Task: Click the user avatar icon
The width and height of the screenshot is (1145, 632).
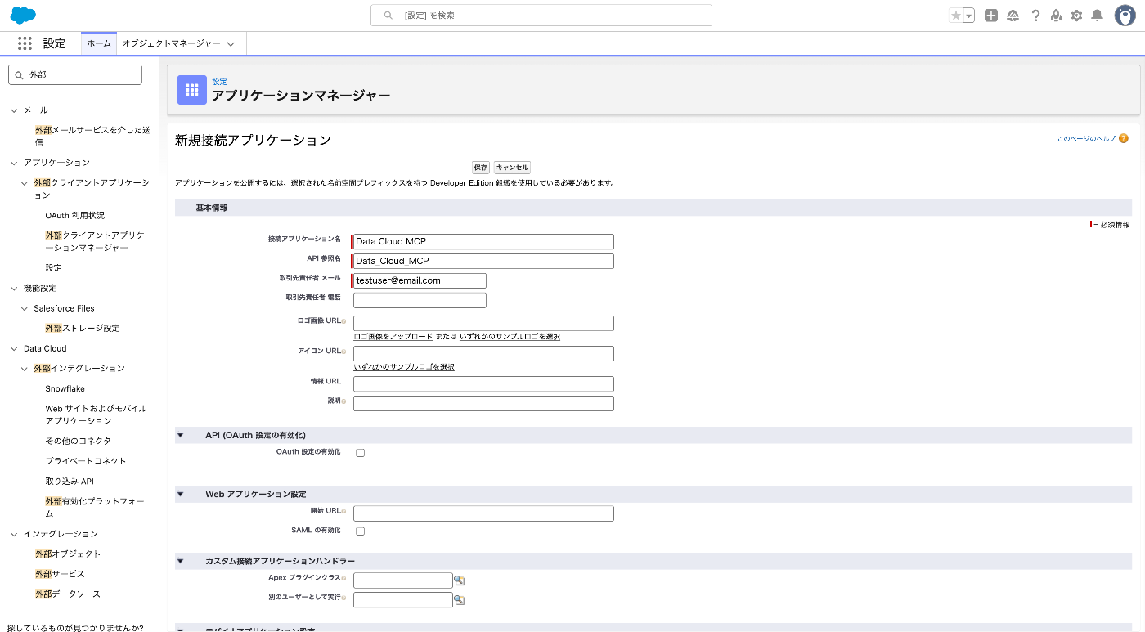Action: click(x=1125, y=15)
